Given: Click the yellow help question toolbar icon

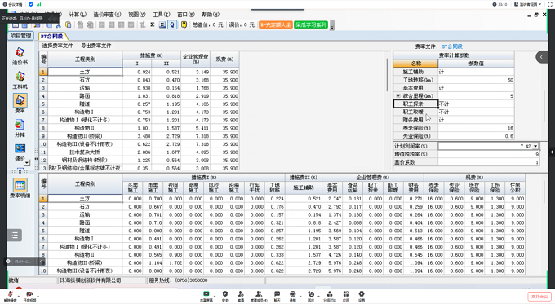Looking at the screenshot, I should [x=184, y=24].
